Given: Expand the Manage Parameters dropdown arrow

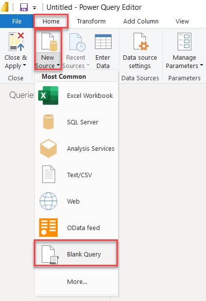Looking at the screenshot, I should 202,65.
